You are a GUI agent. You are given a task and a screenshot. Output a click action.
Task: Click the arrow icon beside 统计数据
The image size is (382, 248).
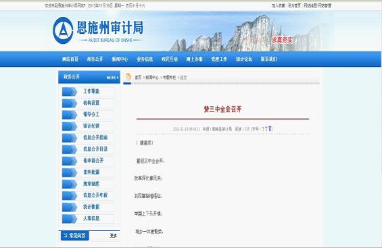coord(70,207)
